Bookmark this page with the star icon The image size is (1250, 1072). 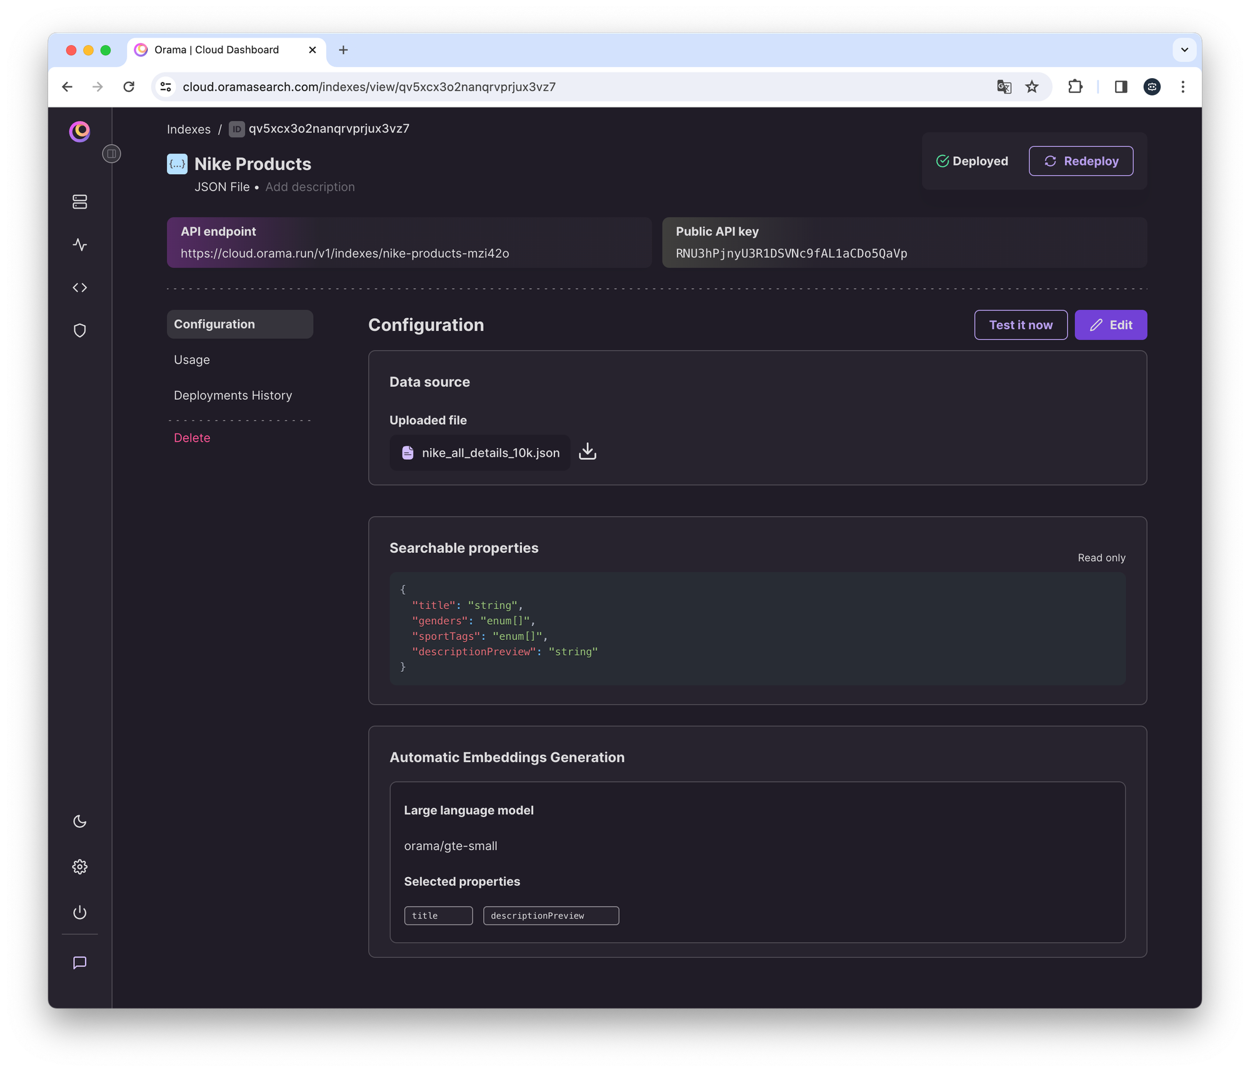1032,87
